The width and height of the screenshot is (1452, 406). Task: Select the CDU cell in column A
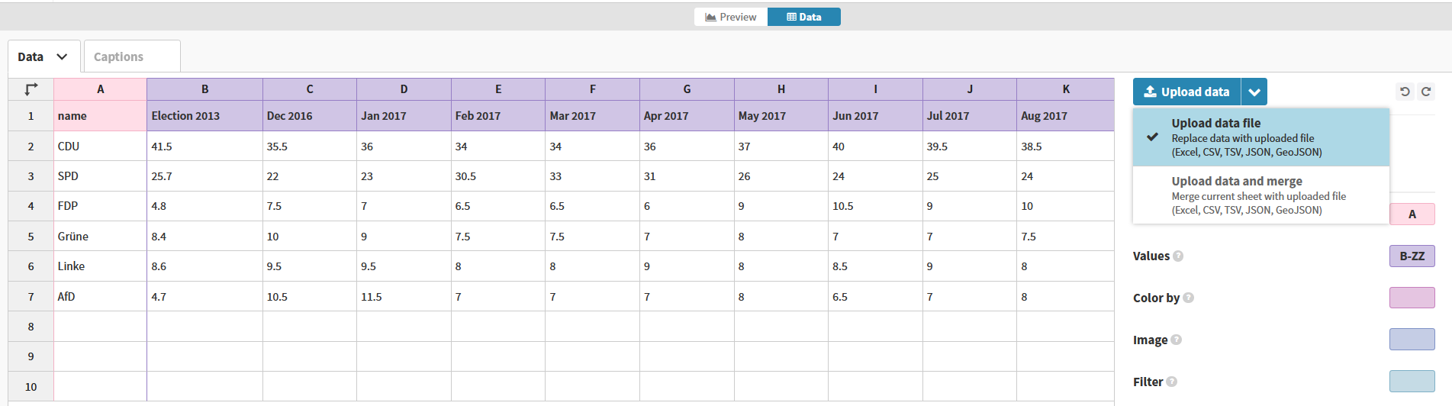(100, 147)
